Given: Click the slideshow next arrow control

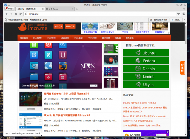Looking at the screenshot, I should point(96,86).
